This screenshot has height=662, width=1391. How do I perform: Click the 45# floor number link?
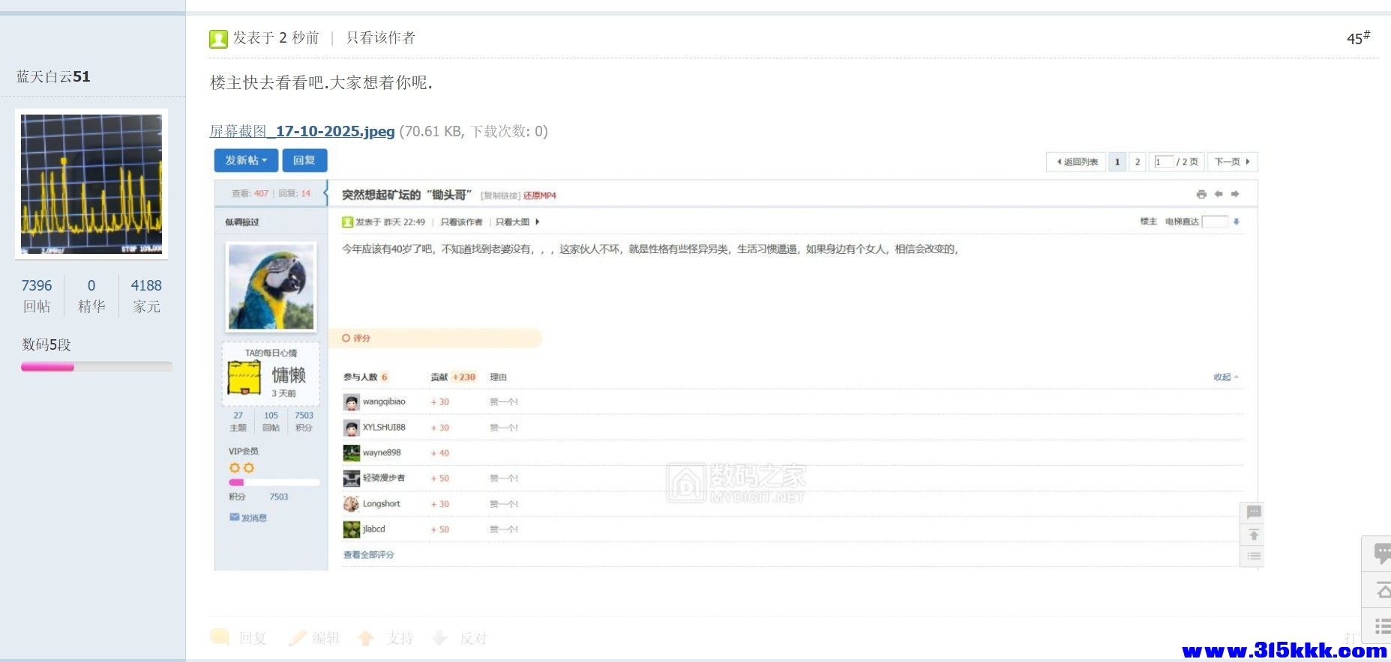click(1357, 38)
